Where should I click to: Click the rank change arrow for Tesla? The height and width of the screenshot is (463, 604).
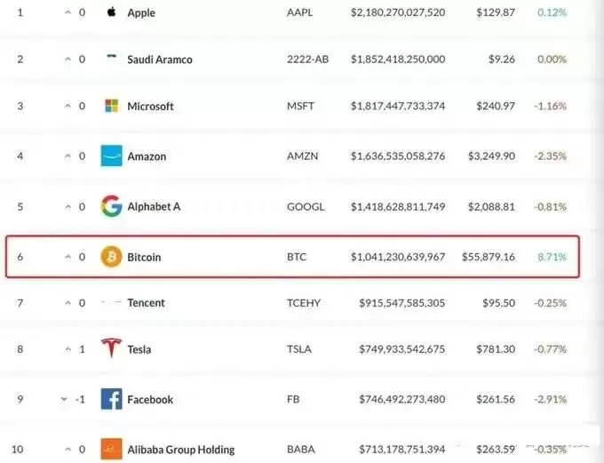(x=67, y=349)
